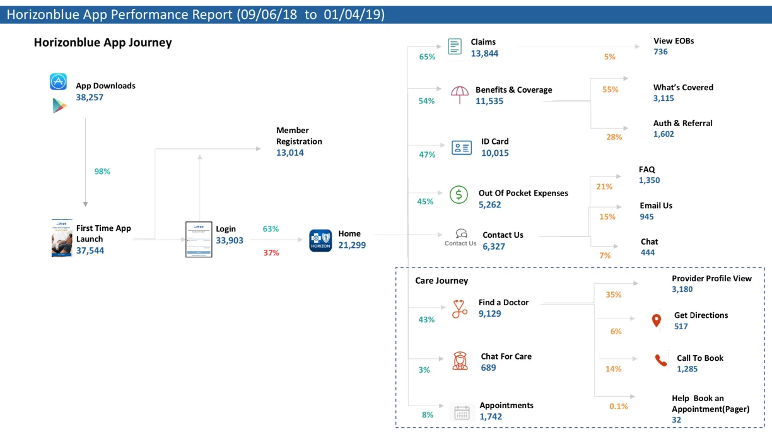Image resolution: width=772 pixels, height=439 pixels.
Task: Click the 65% Claims percentage
Action: pos(427,57)
